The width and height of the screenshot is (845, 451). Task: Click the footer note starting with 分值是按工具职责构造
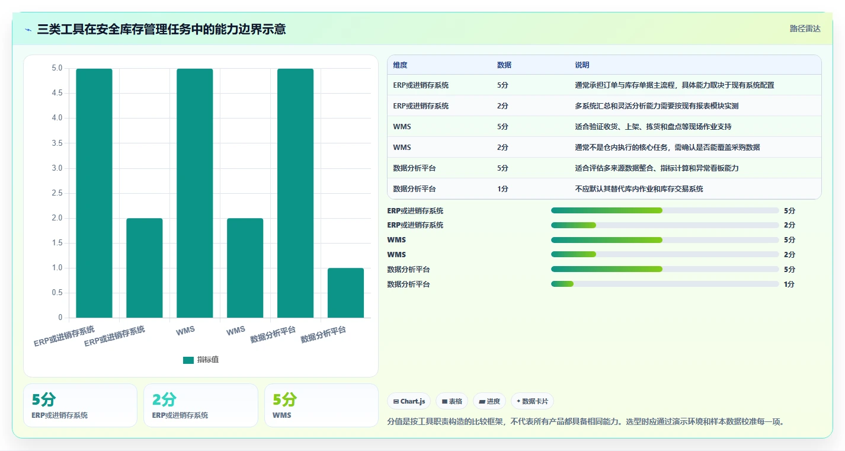587,422
